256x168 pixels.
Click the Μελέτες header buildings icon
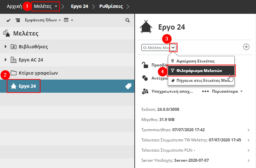coord(7,34)
